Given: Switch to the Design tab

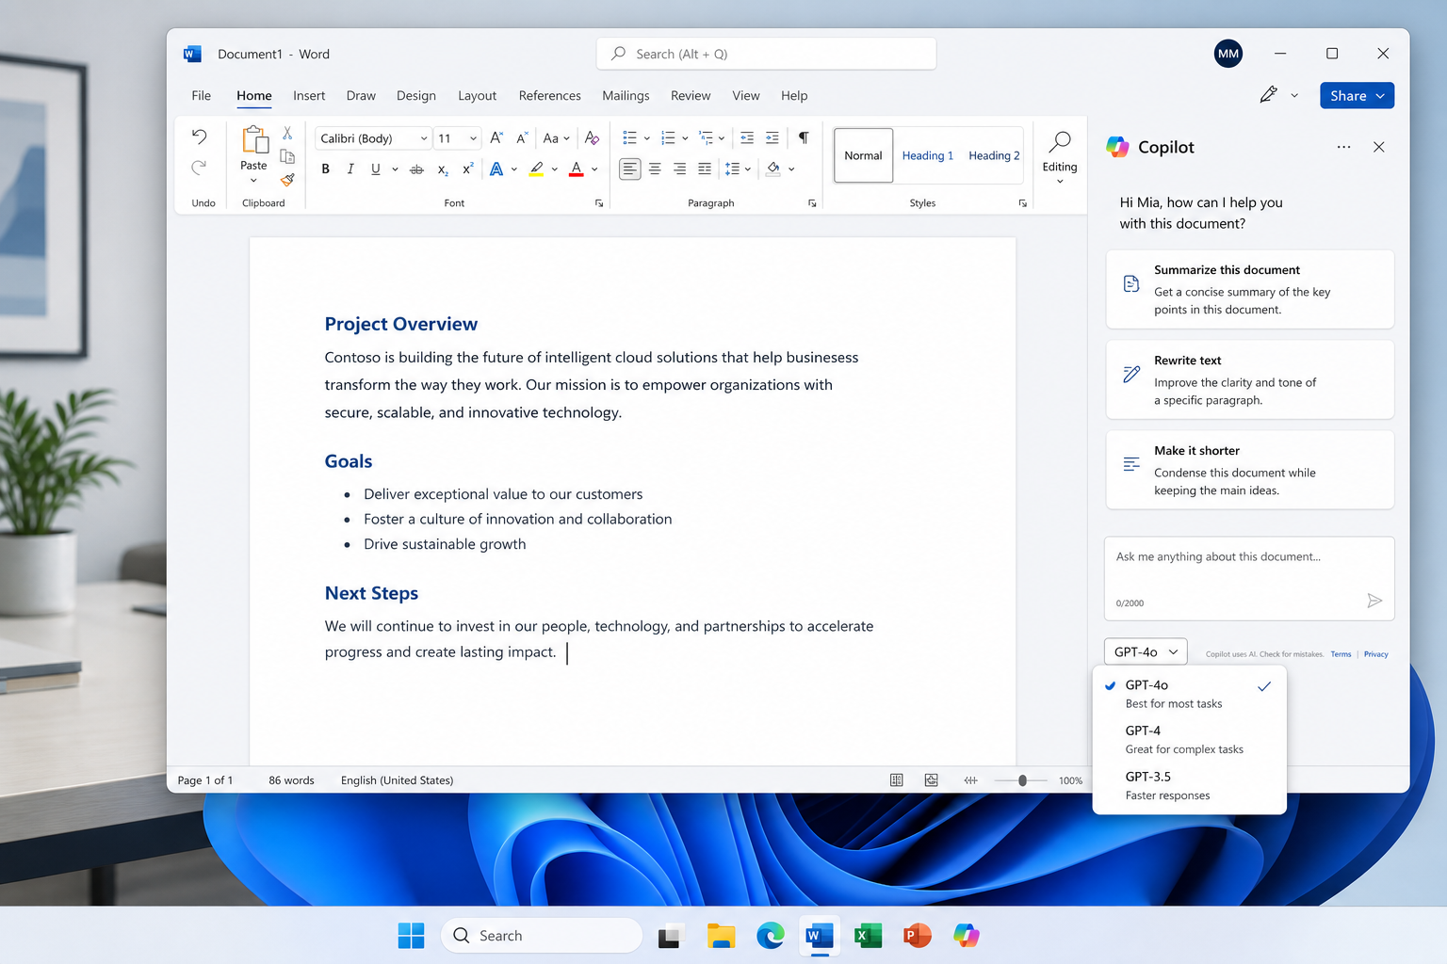Looking at the screenshot, I should point(416,96).
